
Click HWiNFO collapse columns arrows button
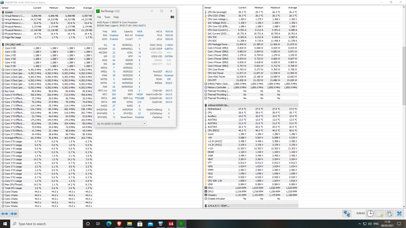pyautogui.click(x=14, y=214)
